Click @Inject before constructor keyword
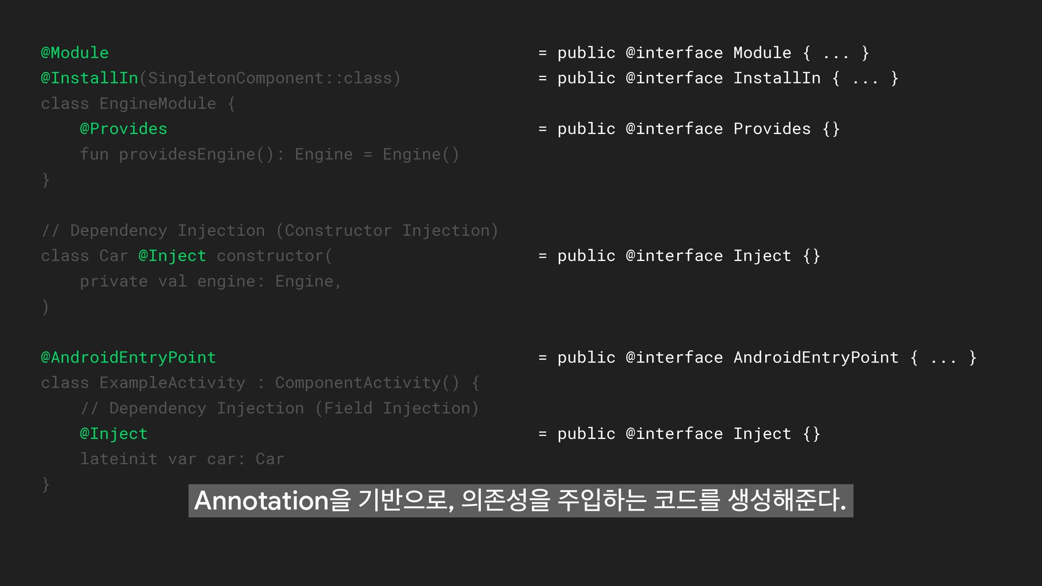 [172, 256]
